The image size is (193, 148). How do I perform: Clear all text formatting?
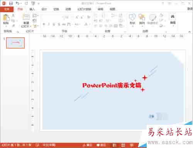(89, 17)
